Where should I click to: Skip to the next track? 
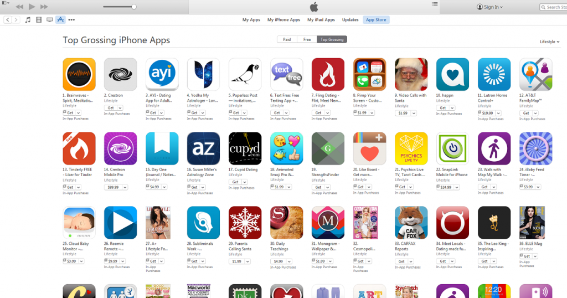(44, 7)
